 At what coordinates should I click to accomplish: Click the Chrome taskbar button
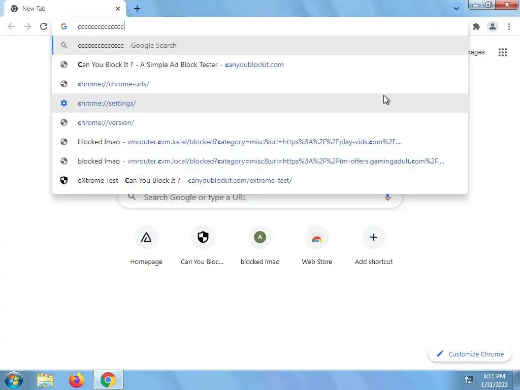108,380
